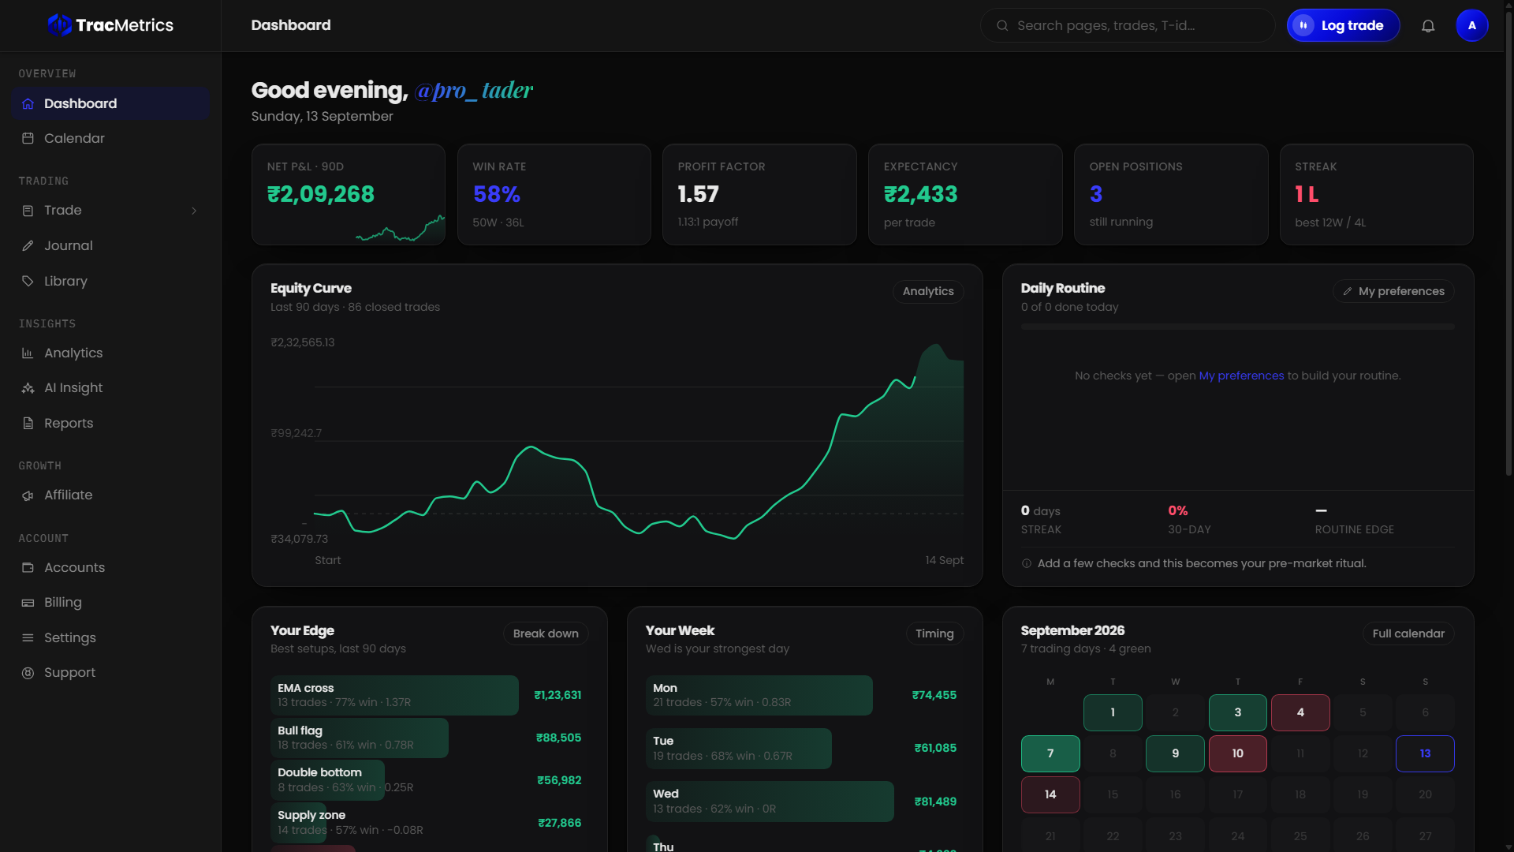Screen dimensions: 1514x852
Task: Select September 14 in calendar
Action: coord(1050,794)
